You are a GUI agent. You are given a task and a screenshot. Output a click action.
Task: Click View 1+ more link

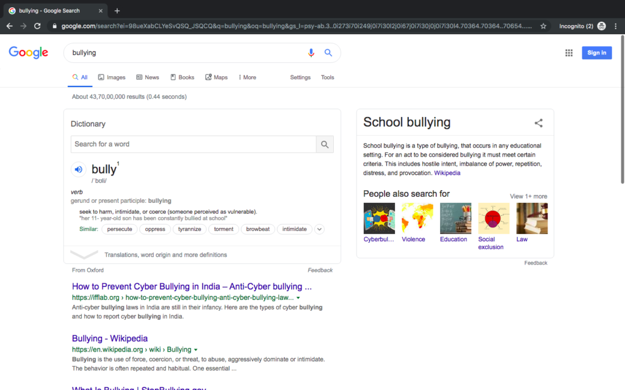pos(529,196)
